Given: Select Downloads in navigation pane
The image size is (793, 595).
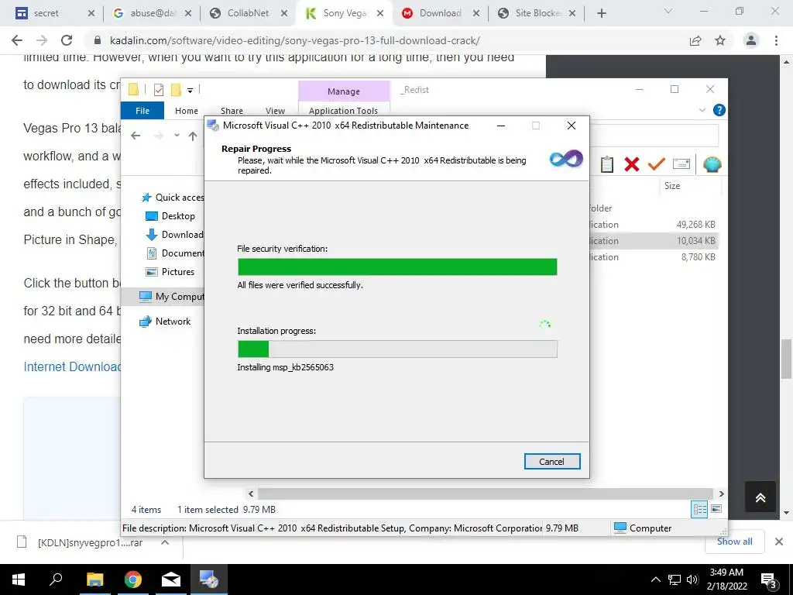Looking at the screenshot, I should coord(174,235).
